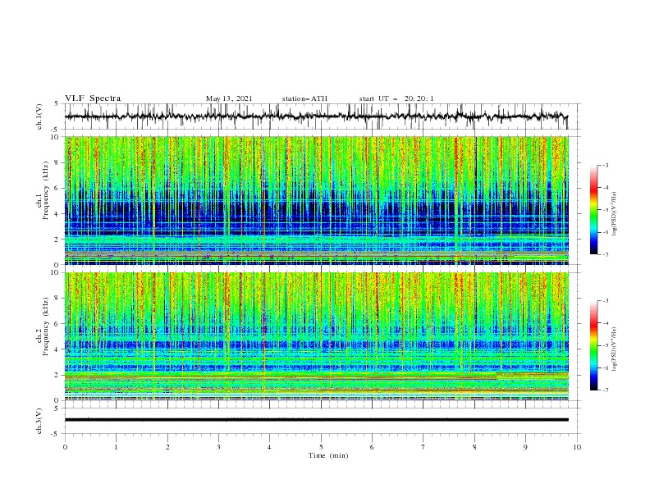650x502 pixels.
Task: Click the time axis tick label "7"
Action: click(423, 447)
